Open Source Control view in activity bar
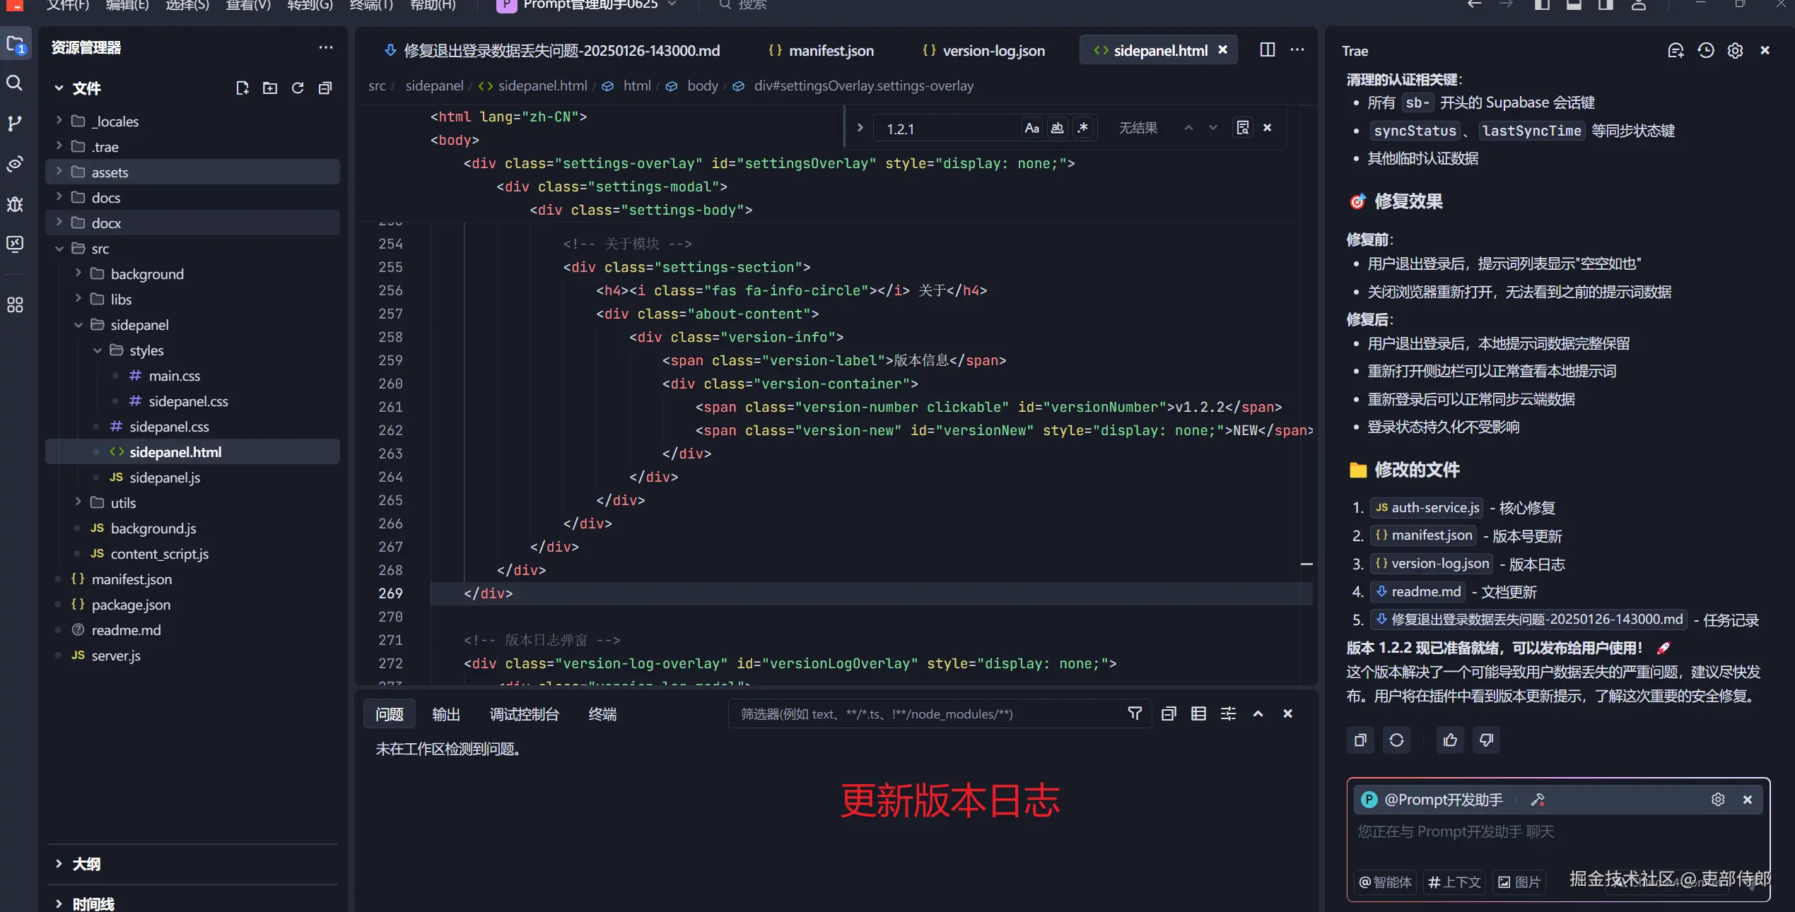This screenshot has height=912, width=1795. coord(15,124)
